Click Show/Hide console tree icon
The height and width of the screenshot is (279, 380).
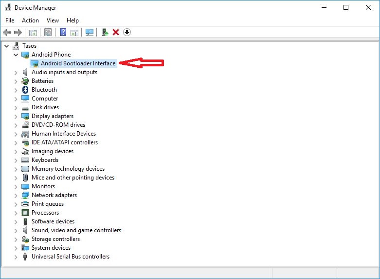click(x=33, y=32)
